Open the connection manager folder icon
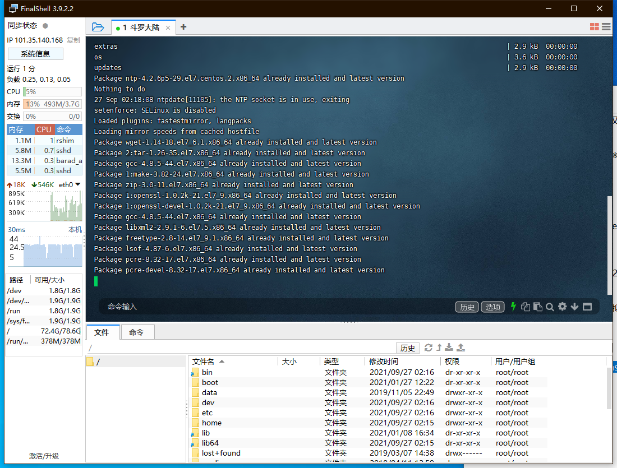Viewport: 617px width, 468px height. tap(98, 27)
